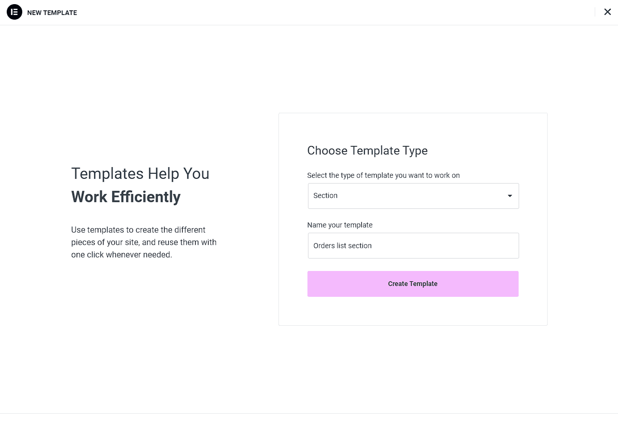Click the 'Templates Help You' heading

[x=140, y=174]
